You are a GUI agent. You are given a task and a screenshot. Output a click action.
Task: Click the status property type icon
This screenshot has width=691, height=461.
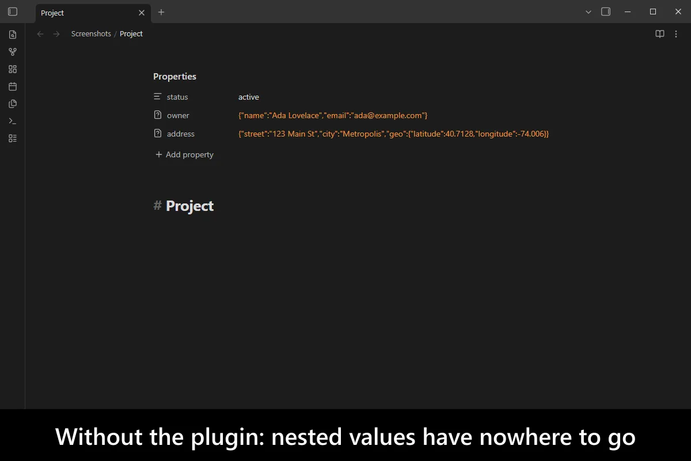(158, 97)
